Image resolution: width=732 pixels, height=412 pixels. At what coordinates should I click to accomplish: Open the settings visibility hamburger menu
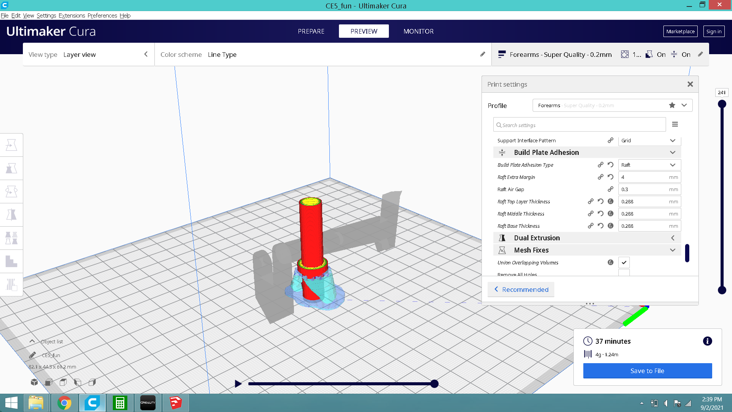point(675,124)
